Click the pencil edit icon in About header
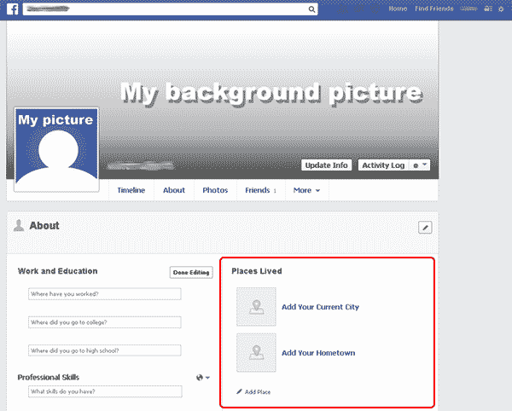Screen dimensions: 512x411 425,228
